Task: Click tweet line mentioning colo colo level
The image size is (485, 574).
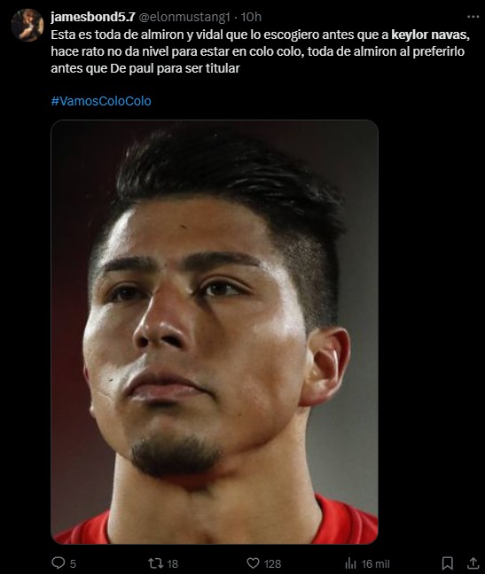Action: (257, 51)
